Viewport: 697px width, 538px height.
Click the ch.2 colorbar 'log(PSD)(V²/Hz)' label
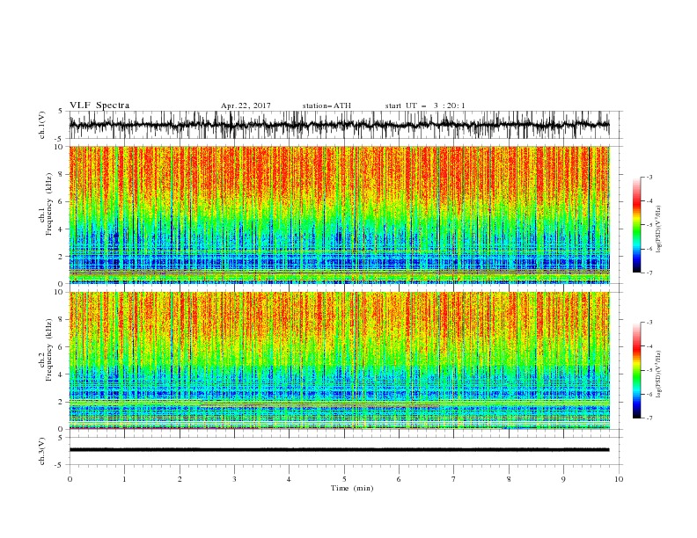pyautogui.click(x=658, y=374)
